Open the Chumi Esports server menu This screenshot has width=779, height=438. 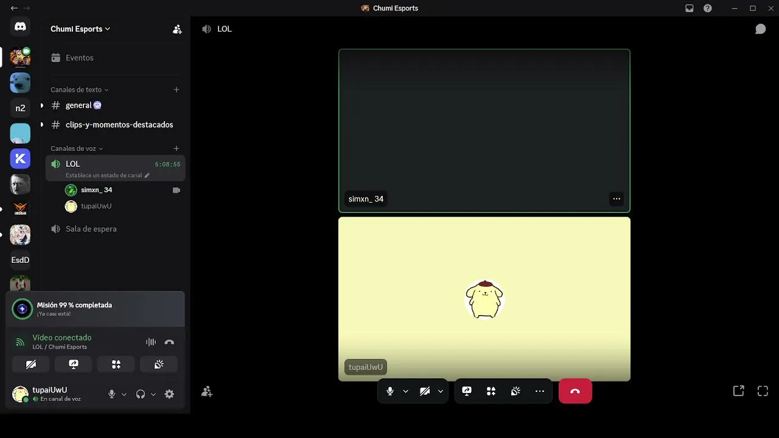pyautogui.click(x=80, y=29)
